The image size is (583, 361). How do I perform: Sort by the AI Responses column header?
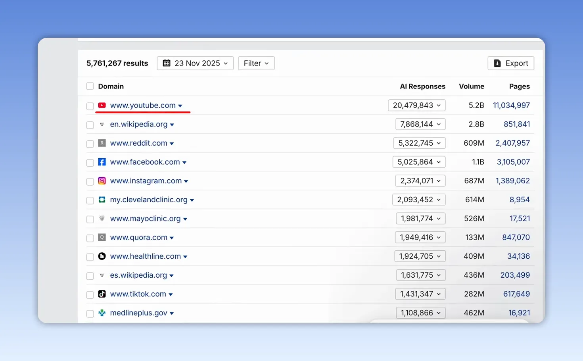(422, 86)
